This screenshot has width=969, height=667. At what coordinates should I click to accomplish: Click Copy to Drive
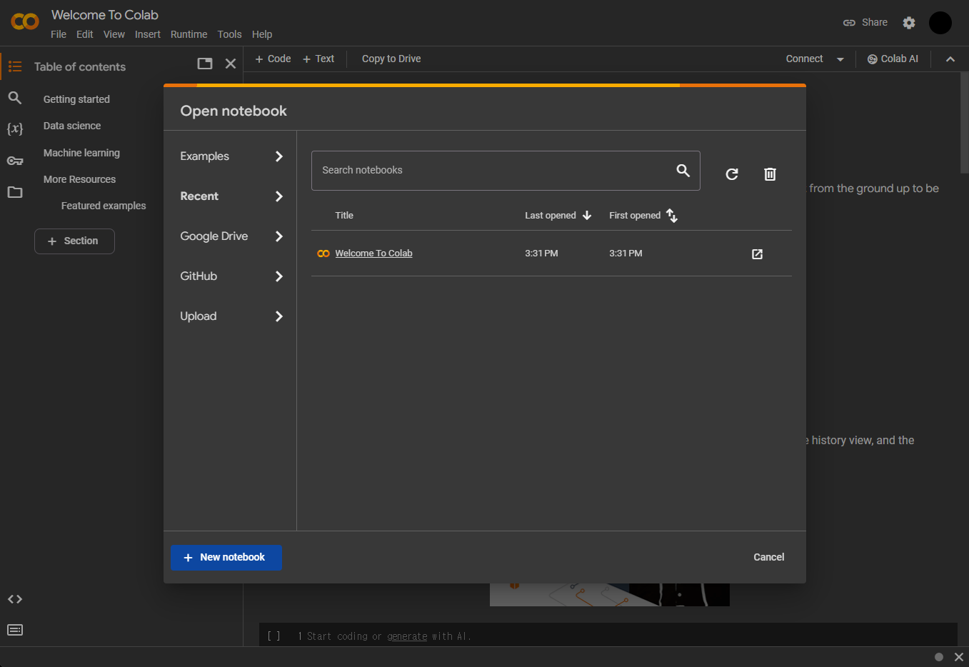pos(391,59)
